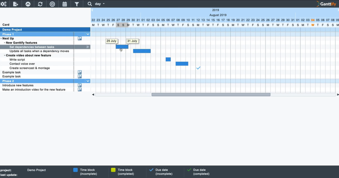Select Set dependencies between tasks row

point(45,47)
